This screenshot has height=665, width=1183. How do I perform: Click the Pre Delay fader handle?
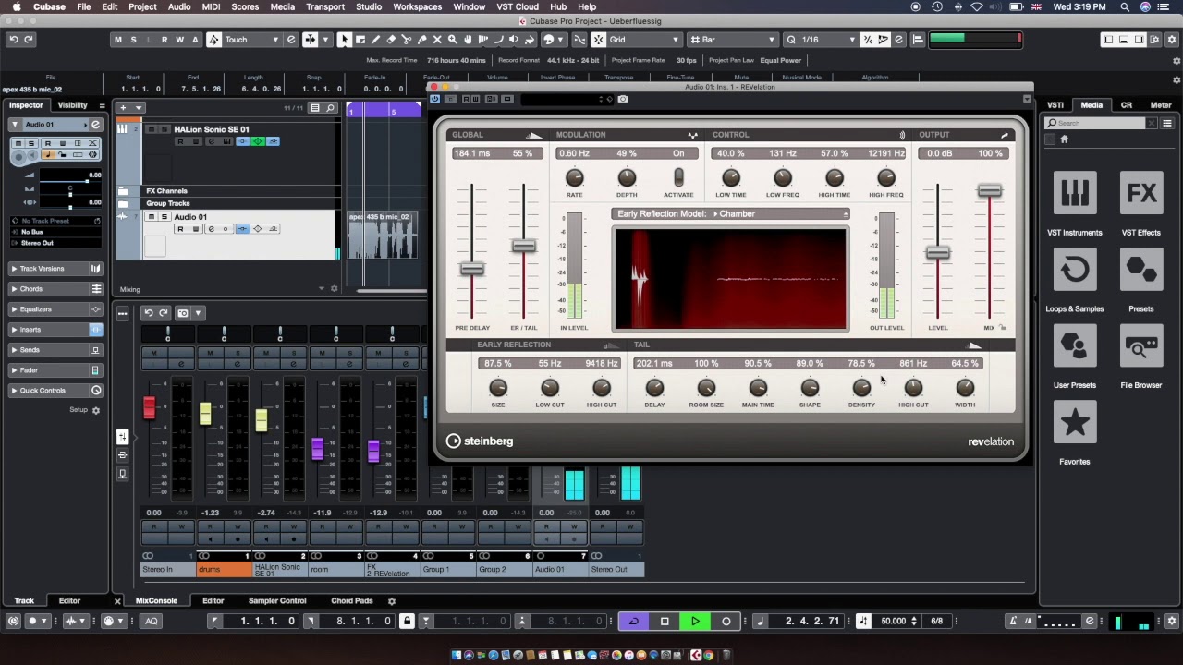coord(472,269)
